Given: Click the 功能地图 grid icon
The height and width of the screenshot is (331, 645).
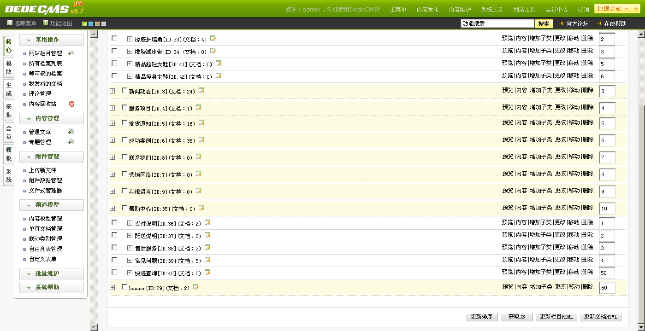Looking at the screenshot, I should [x=45, y=23].
